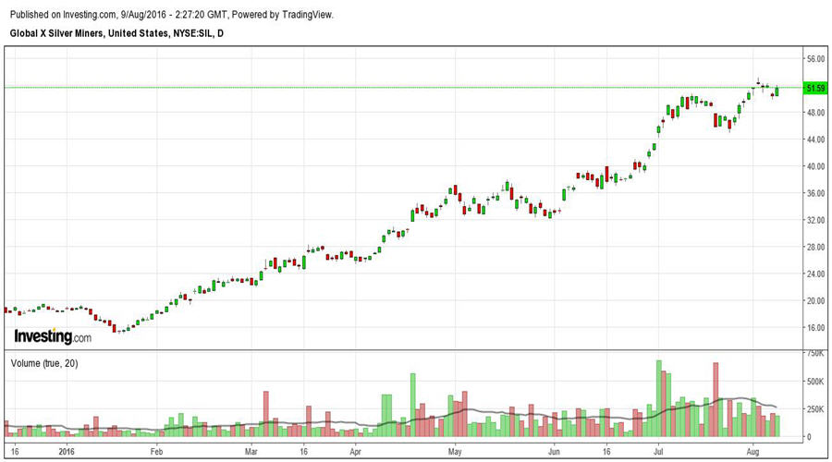Select the May marker on the time axis
Viewport: 832px width, 462px height.
pyautogui.click(x=455, y=452)
